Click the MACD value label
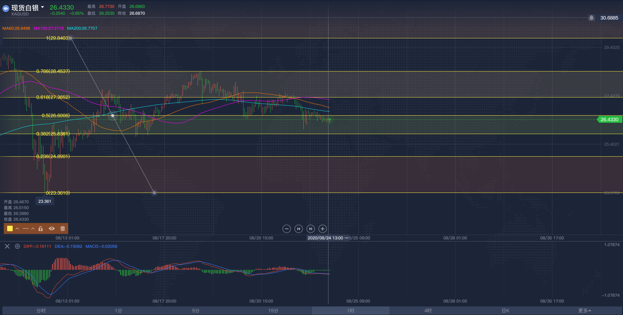 [101, 246]
